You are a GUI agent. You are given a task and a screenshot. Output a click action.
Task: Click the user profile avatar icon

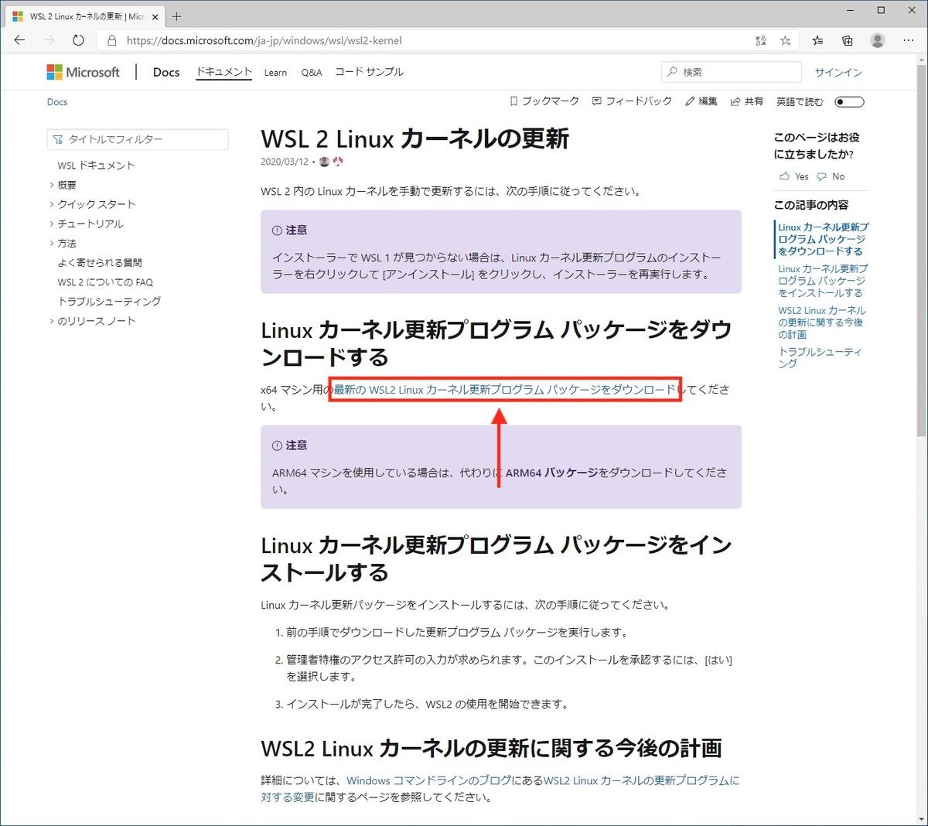(877, 40)
